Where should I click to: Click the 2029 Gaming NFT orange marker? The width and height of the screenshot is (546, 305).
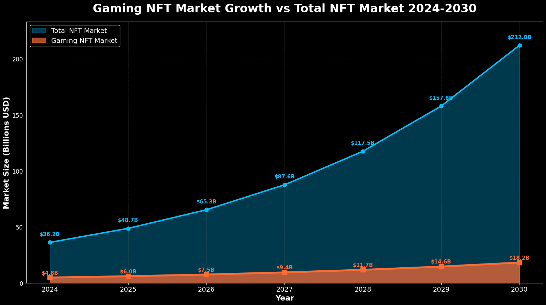(x=441, y=267)
